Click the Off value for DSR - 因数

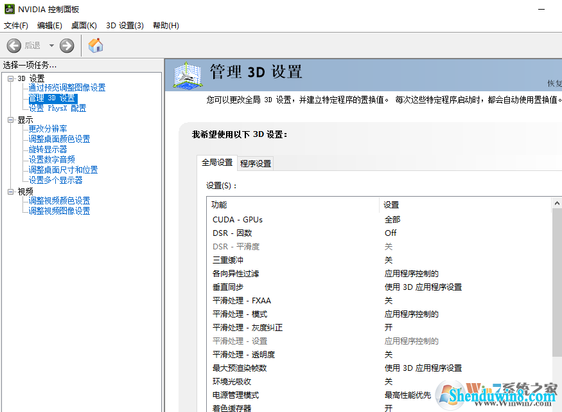pyautogui.click(x=391, y=233)
